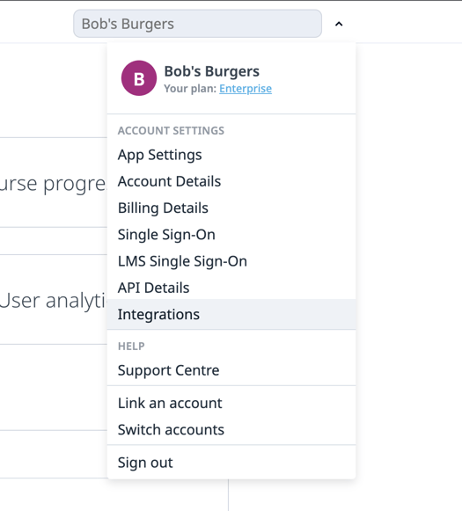Viewport: 462px width, 511px height.
Task: Visit the Support Centre
Action: pyautogui.click(x=231, y=370)
